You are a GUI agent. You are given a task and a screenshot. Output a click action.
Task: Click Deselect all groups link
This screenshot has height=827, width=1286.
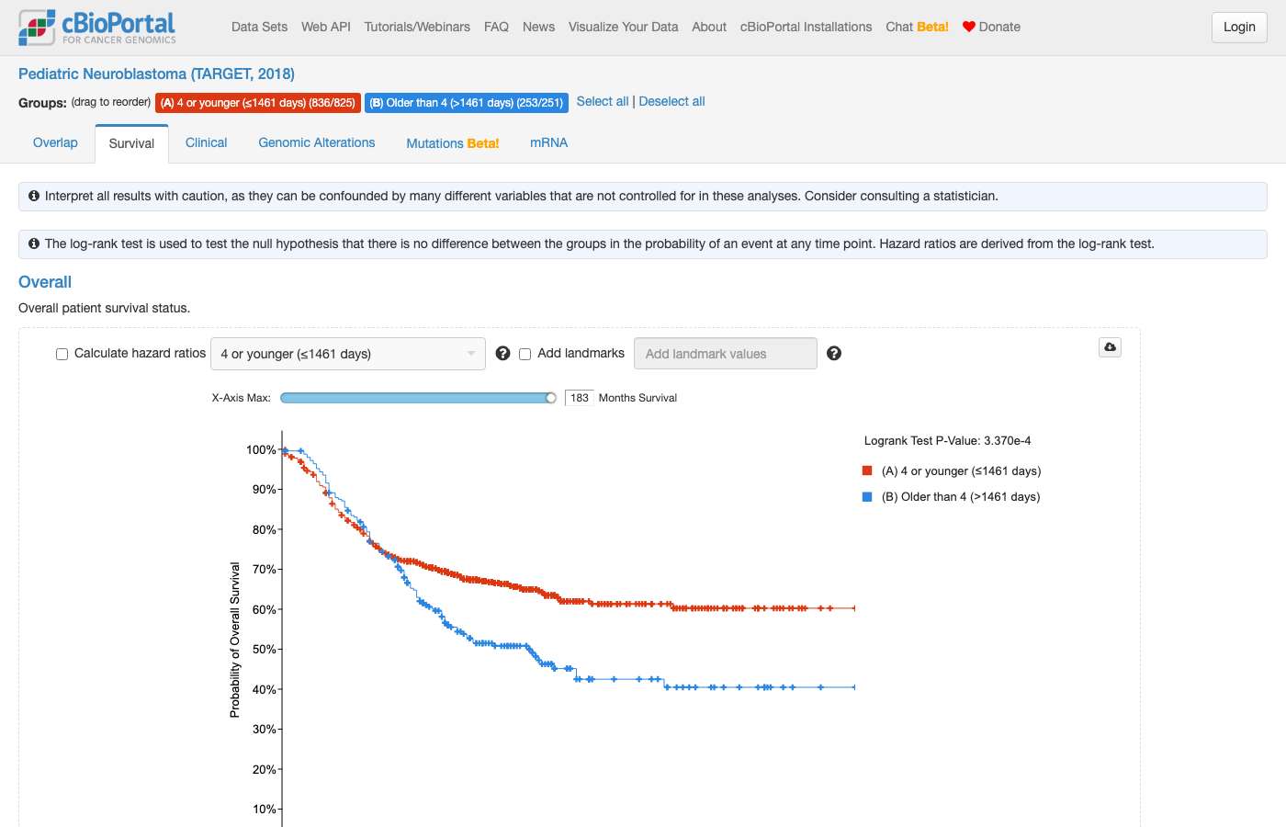671,101
